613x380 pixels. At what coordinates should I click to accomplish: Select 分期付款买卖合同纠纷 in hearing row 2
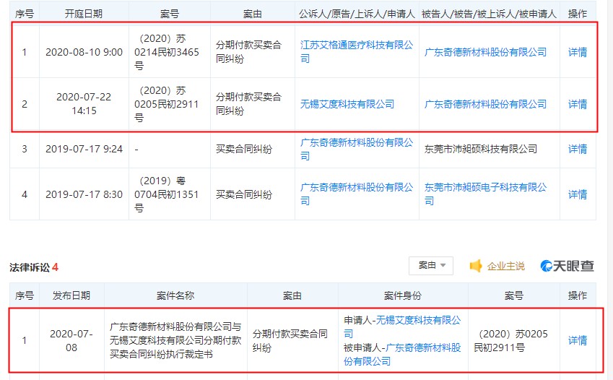[x=248, y=104]
